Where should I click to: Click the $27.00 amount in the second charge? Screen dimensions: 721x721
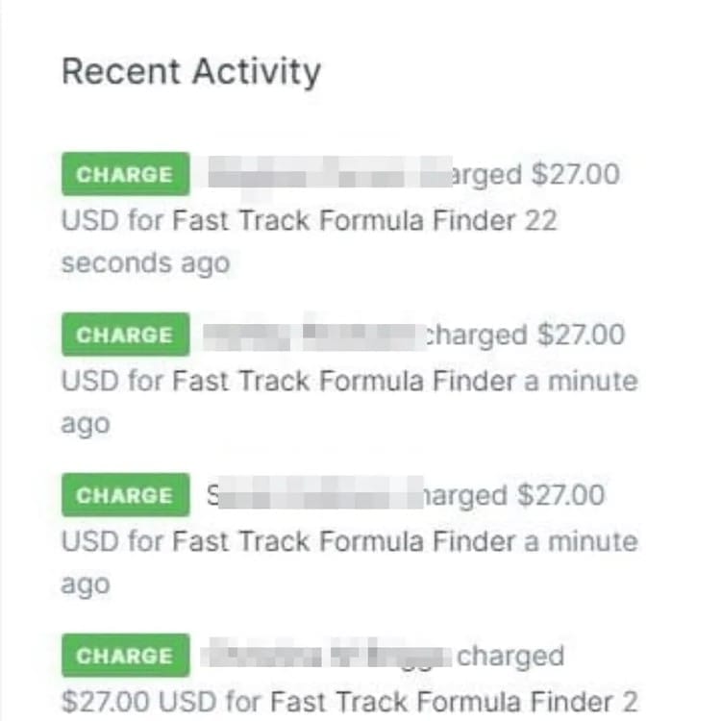coord(580,336)
